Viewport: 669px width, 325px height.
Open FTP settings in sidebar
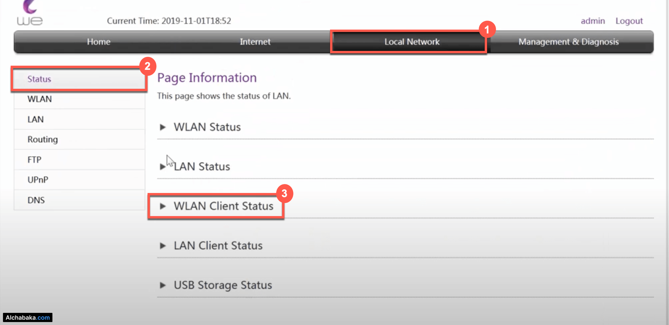click(x=34, y=160)
